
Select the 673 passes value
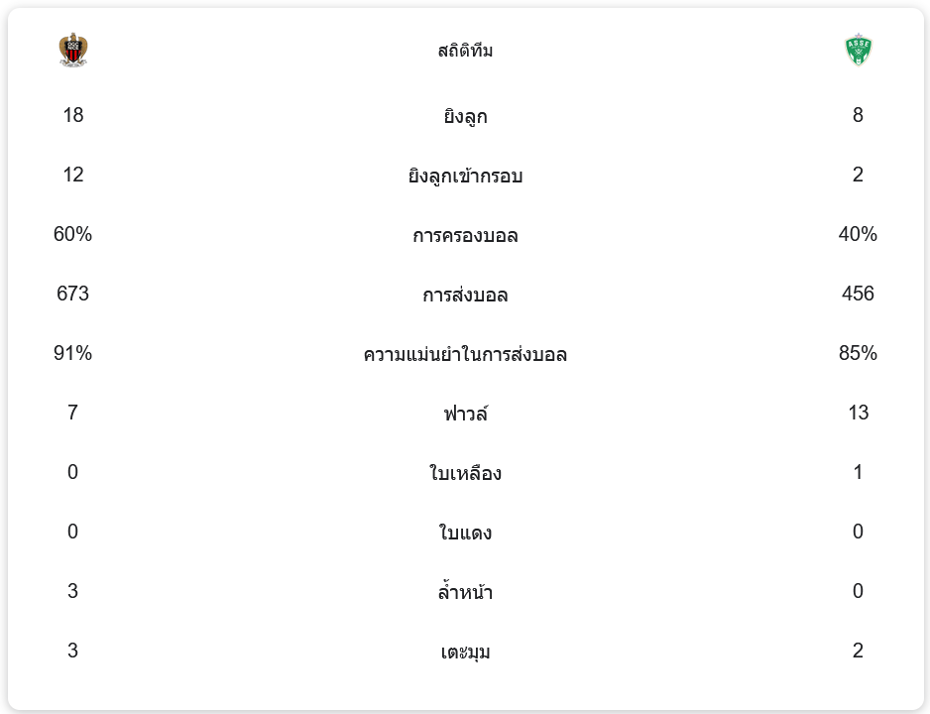[73, 294]
